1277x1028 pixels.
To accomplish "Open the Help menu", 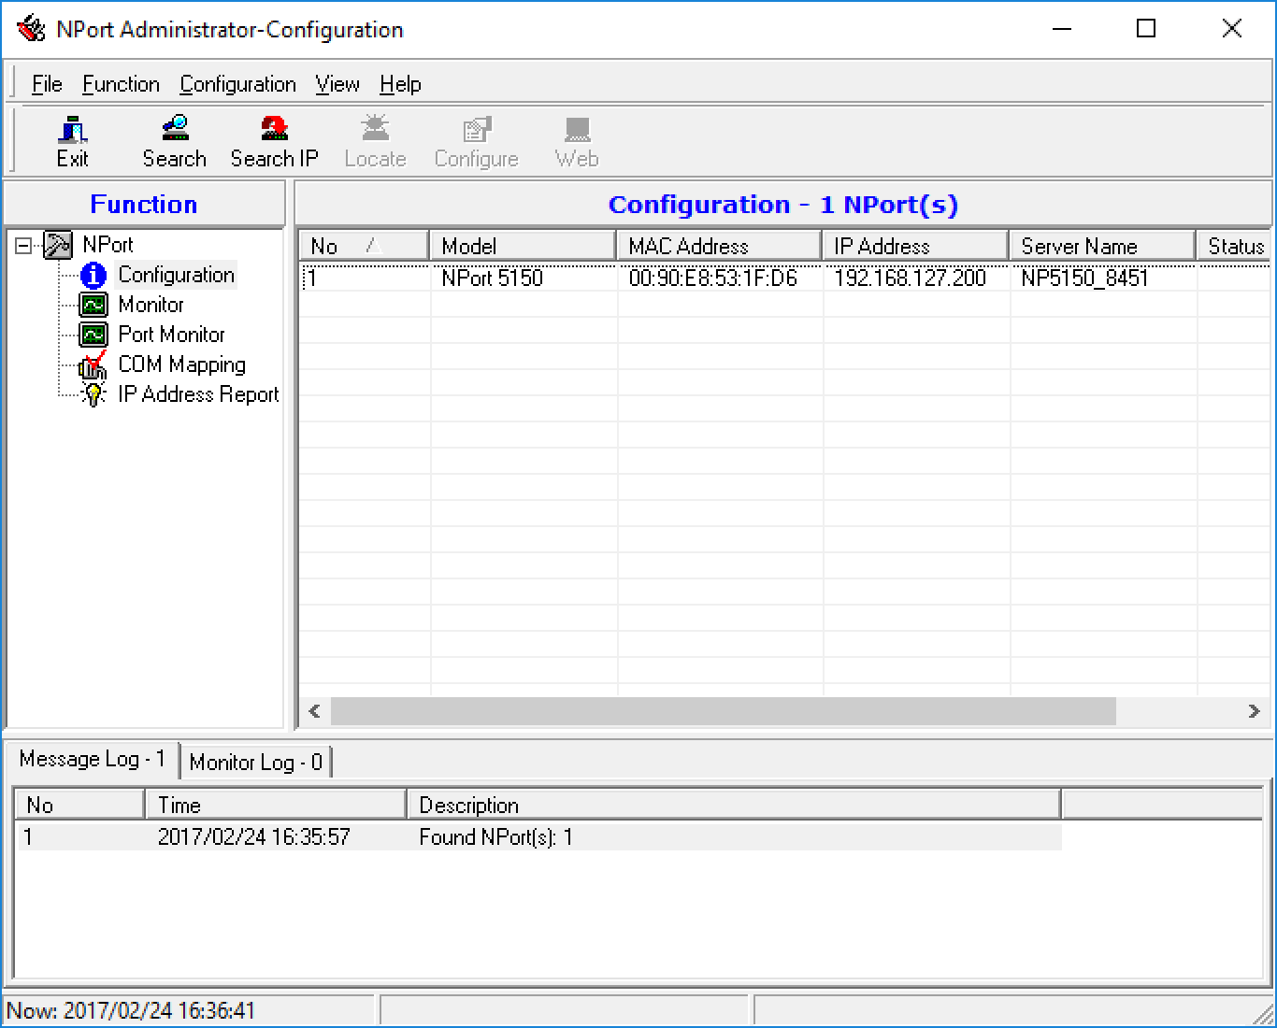I will [x=400, y=84].
